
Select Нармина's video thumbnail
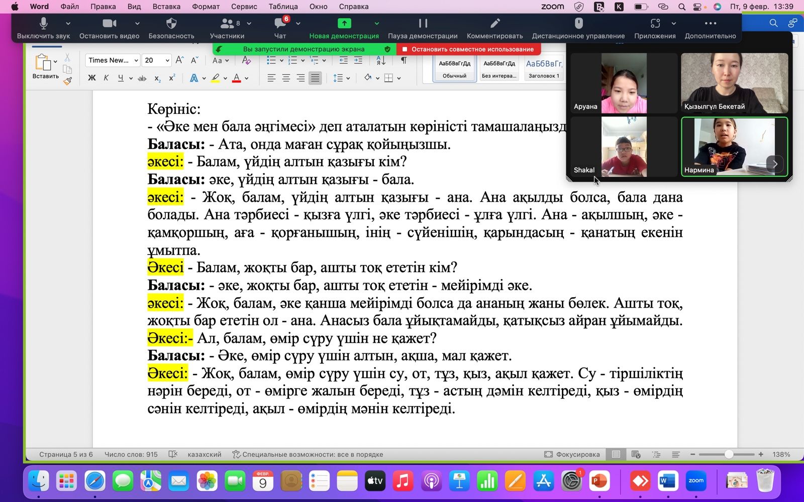pos(734,146)
